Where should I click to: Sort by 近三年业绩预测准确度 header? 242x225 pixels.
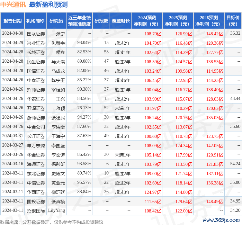pyautogui.click(x=79, y=21)
